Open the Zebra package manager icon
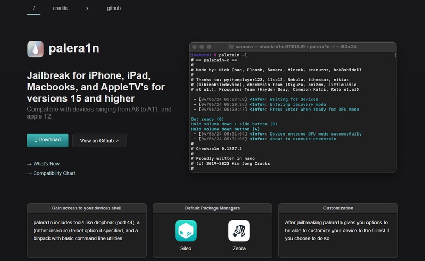The image size is (425, 261). tap(239, 230)
